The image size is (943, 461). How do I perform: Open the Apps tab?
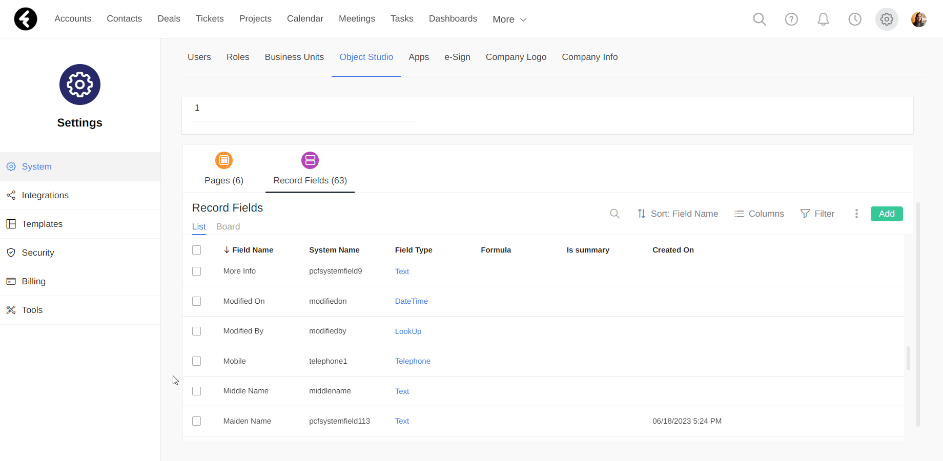point(419,57)
